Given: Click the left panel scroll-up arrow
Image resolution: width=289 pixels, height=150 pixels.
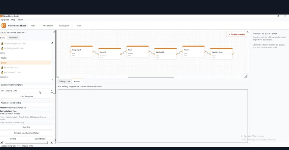Looking at the screenshot, I should click(54, 31).
